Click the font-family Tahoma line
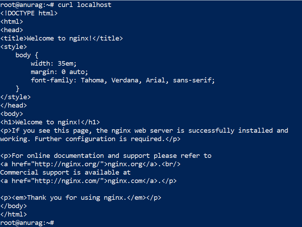Viewport: 302px width, 227px height. (123, 80)
